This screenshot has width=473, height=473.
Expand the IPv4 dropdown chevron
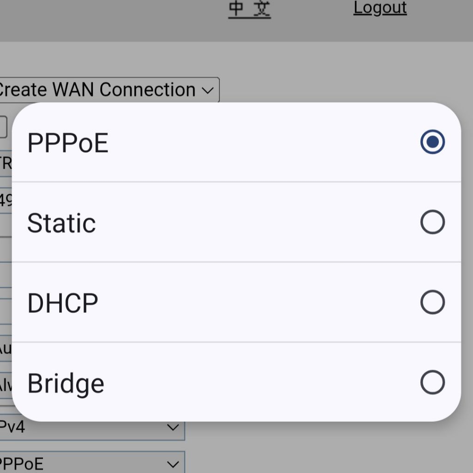pyautogui.click(x=173, y=428)
